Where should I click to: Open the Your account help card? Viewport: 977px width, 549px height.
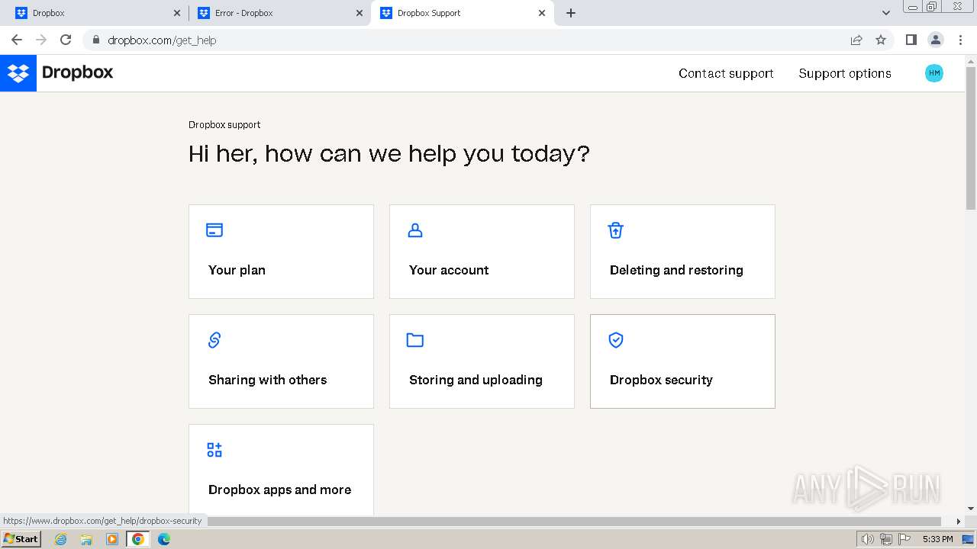click(482, 252)
